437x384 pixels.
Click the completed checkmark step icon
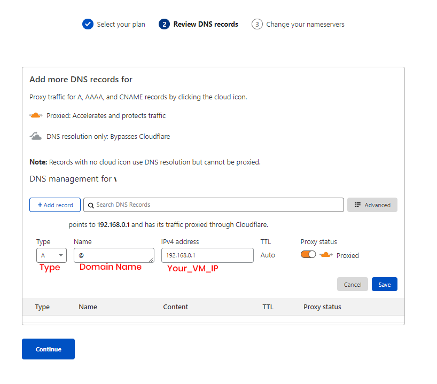tap(88, 24)
